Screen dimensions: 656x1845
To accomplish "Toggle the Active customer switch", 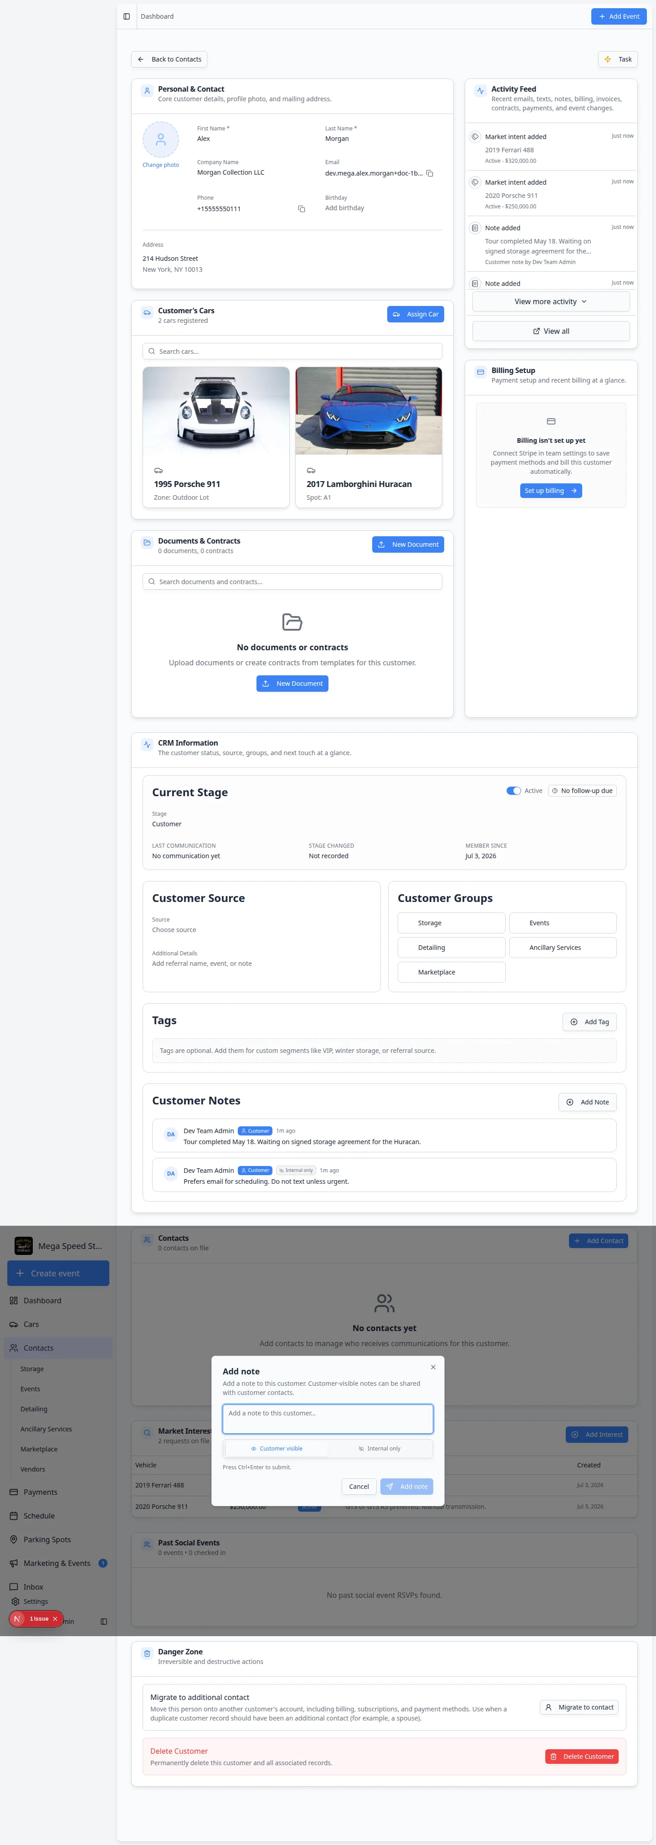I will (514, 791).
